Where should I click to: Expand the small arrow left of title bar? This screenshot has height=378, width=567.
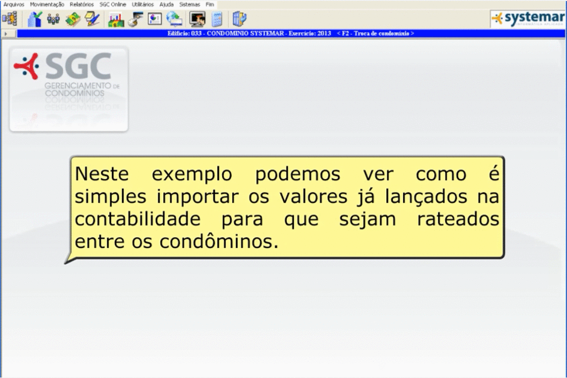(x=5, y=34)
